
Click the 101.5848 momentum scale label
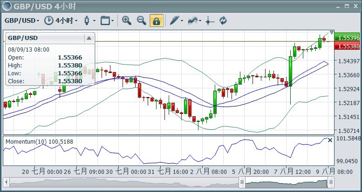point(348,139)
